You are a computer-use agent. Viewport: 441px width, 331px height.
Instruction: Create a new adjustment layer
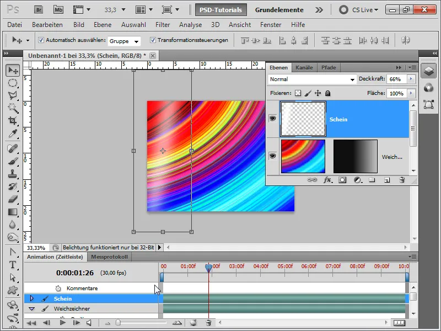(x=357, y=180)
